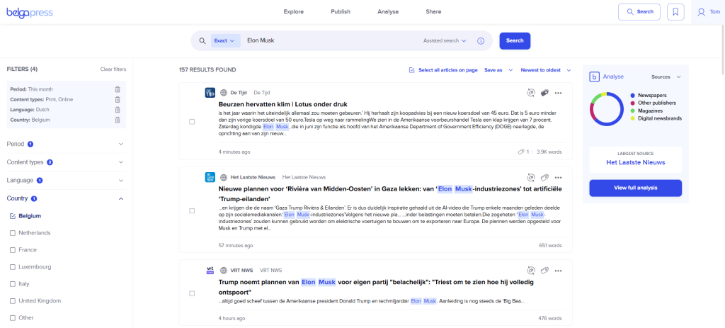725x328 pixels.
Task: Click the Elon Musk search input field
Action: click(331, 40)
